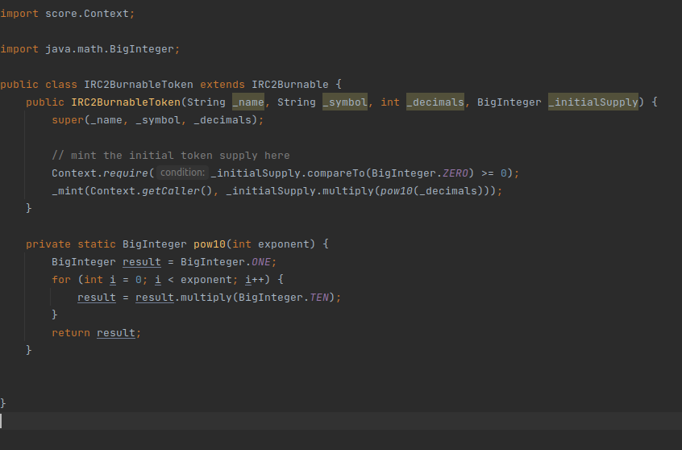Click the highlighted _decimals parameter in constructor signature

435,102
